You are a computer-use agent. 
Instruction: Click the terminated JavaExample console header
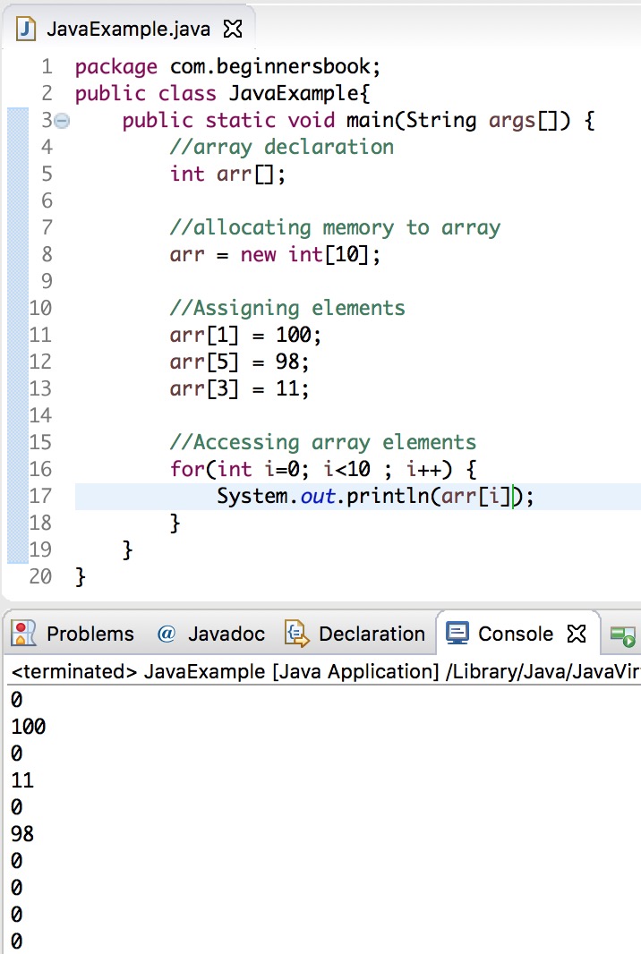point(325,671)
